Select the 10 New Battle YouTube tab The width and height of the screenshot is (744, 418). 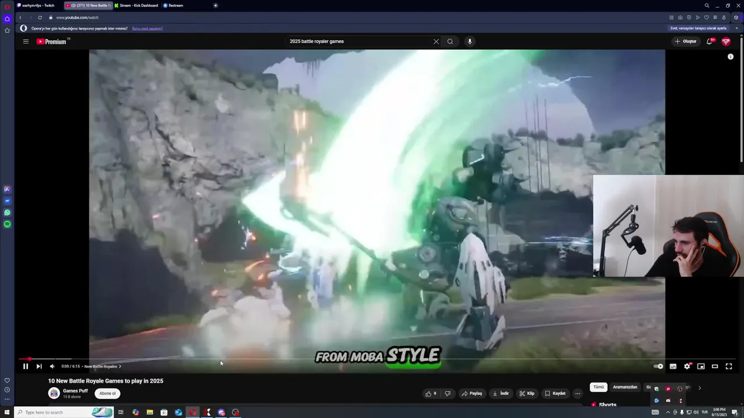click(x=87, y=5)
